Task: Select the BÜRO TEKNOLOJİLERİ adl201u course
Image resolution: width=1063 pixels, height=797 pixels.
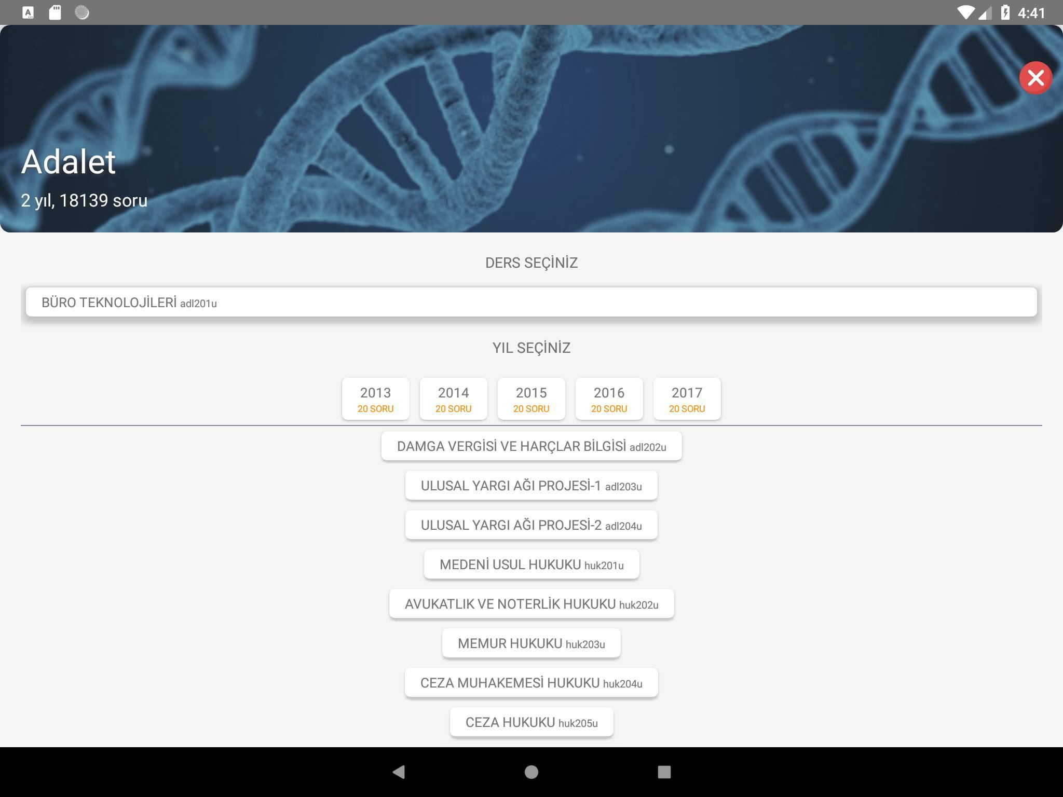Action: (531, 303)
